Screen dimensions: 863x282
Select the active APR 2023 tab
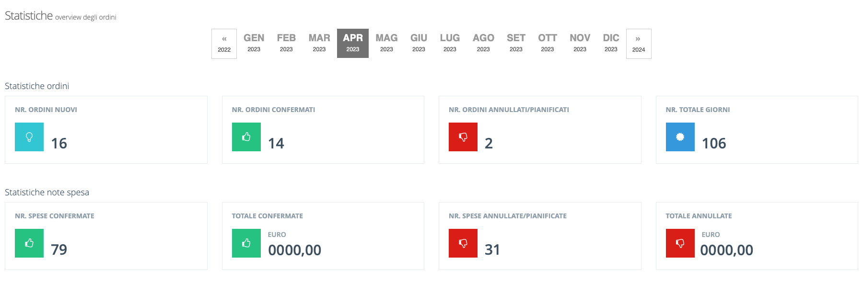tap(353, 43)
